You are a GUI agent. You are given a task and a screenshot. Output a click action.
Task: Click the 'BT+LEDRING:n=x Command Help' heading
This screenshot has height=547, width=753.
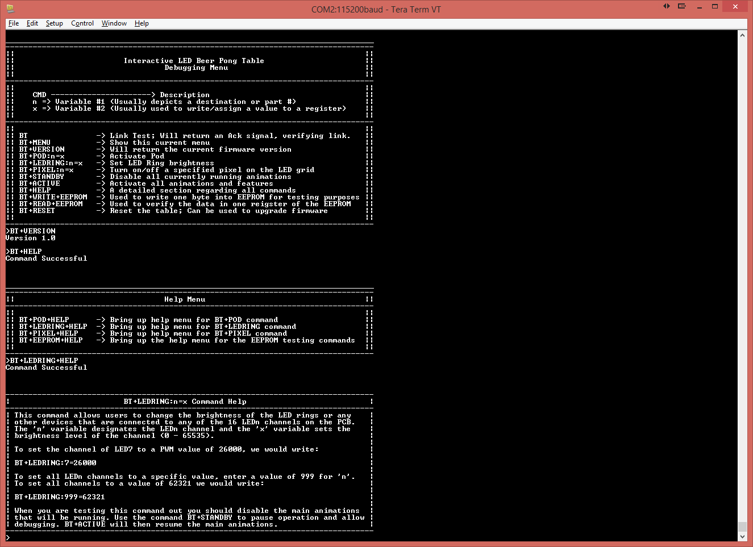pyautogui.click(x=185, y=402)
